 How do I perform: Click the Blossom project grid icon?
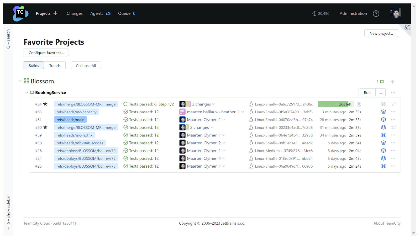(x=27, y=81)
